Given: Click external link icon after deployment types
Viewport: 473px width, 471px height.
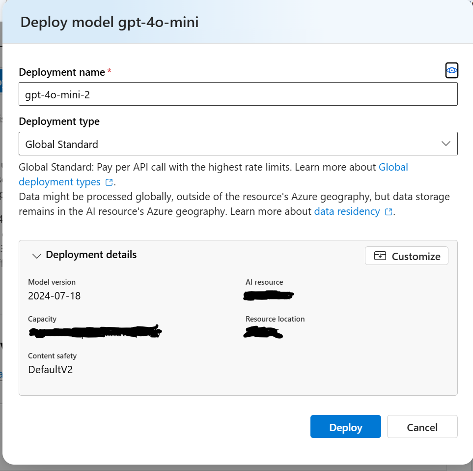Looking at the screenshot, I should pyautogui.click(x=109, y=182).
